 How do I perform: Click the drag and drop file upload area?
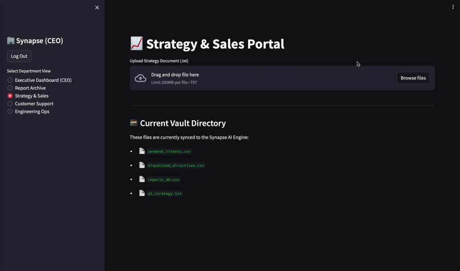[x=282, y=78]
